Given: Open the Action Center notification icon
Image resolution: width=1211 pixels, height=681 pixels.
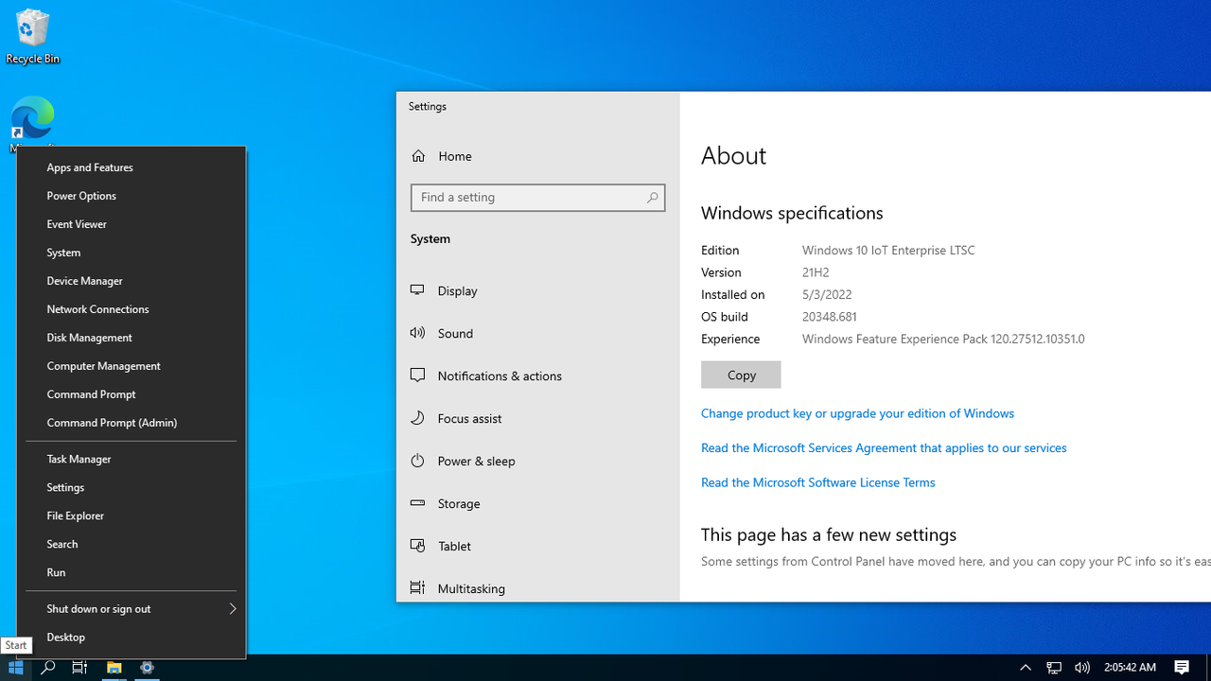Looking at the screenshot, I should click(x=1182, y=667).
